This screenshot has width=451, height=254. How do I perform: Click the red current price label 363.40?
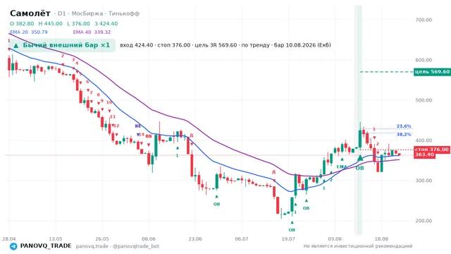point(424,155)
